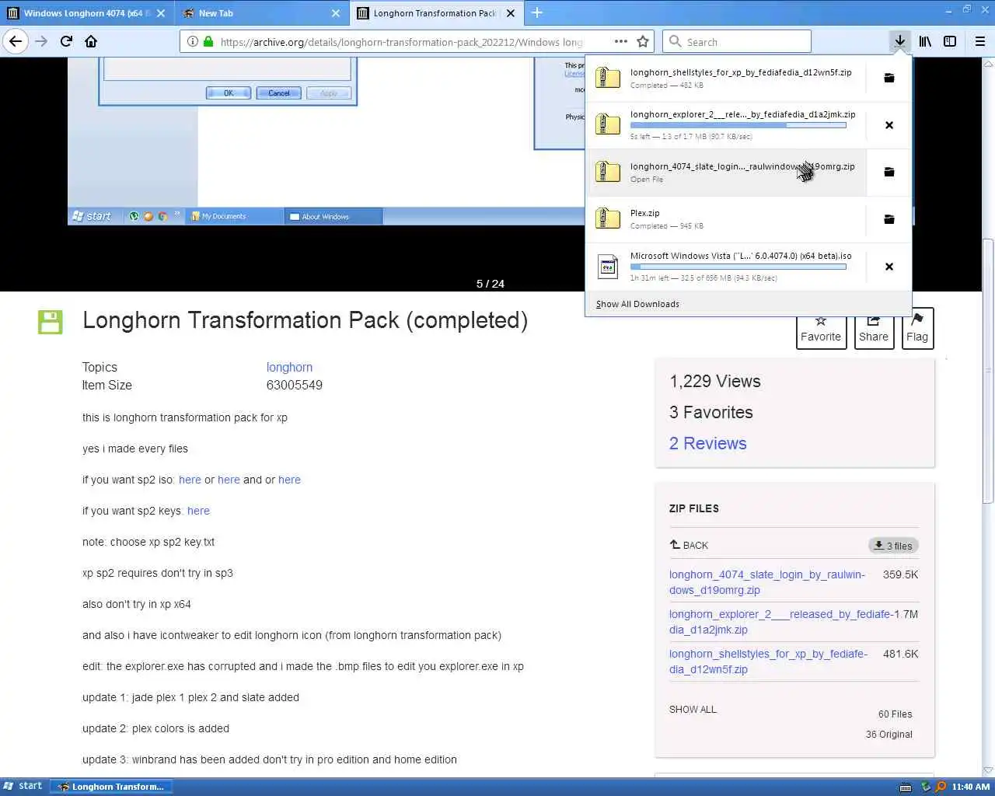This screenshot has height=796, width=995.
Task: Click first 'here' link for sp2 iso
Action: 190,480
